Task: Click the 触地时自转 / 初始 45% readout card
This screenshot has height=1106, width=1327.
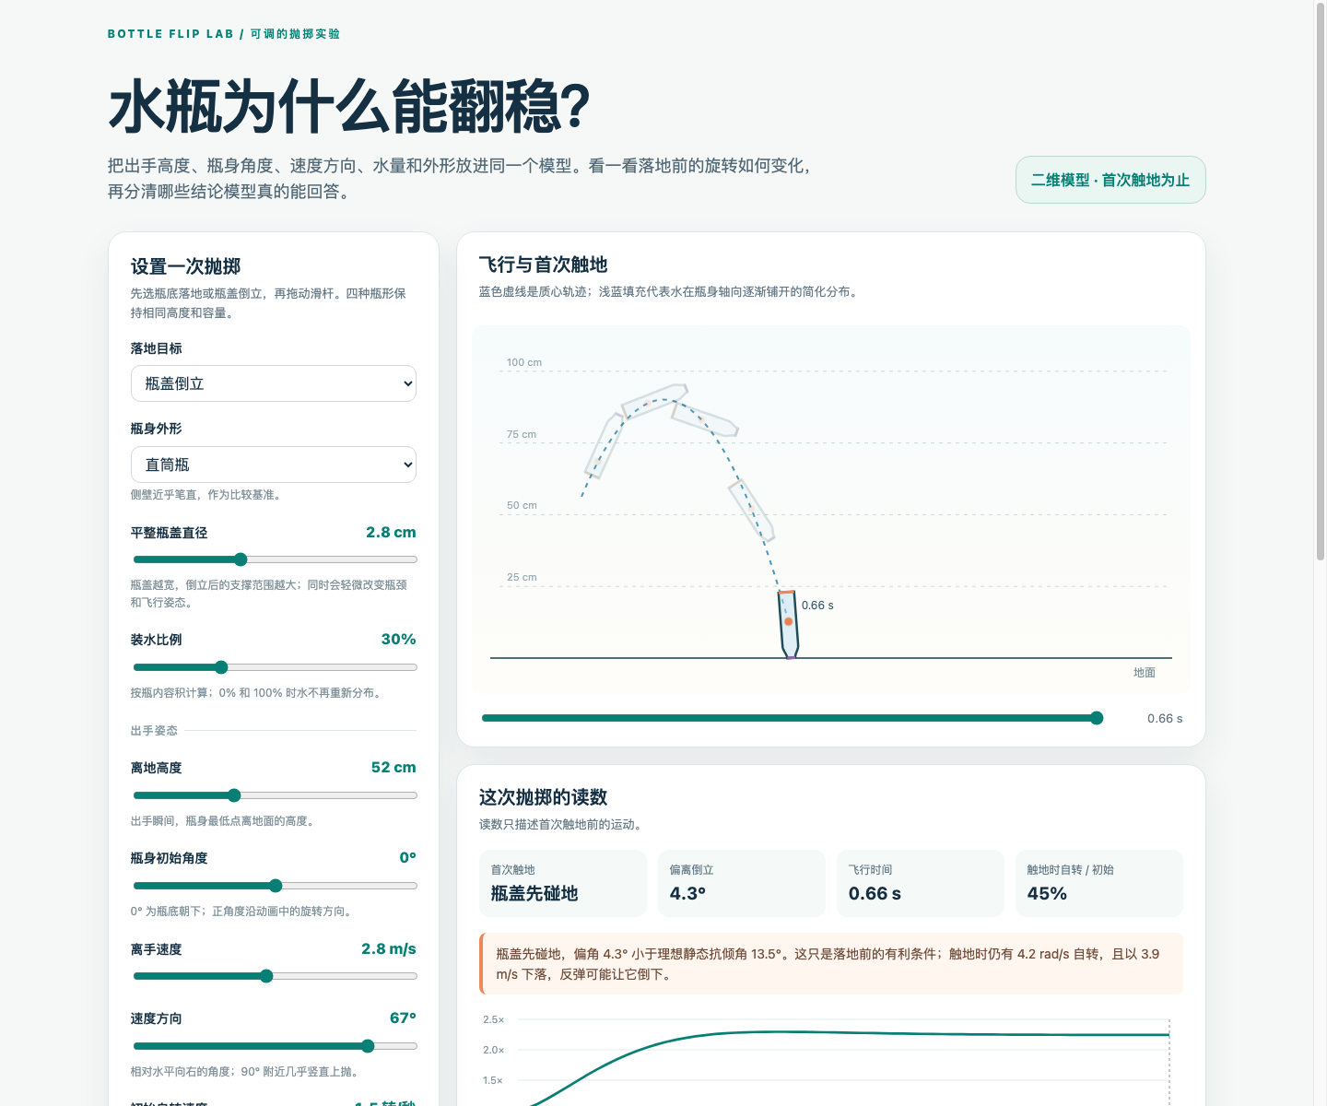Action: point(1099,883)
